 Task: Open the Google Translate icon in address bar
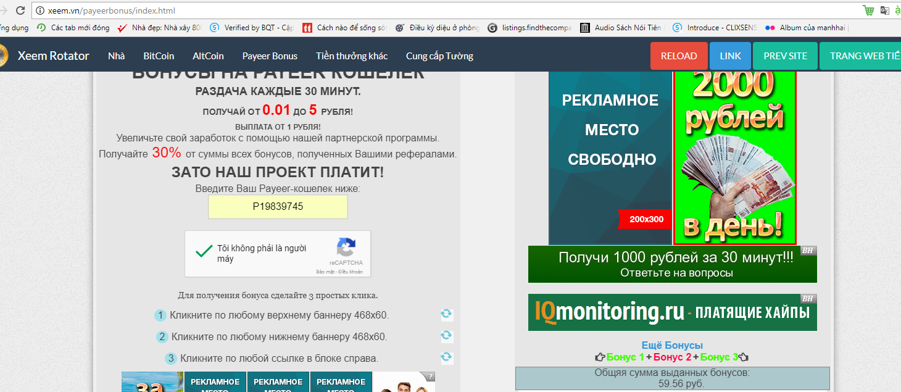[x=885, y=10]
